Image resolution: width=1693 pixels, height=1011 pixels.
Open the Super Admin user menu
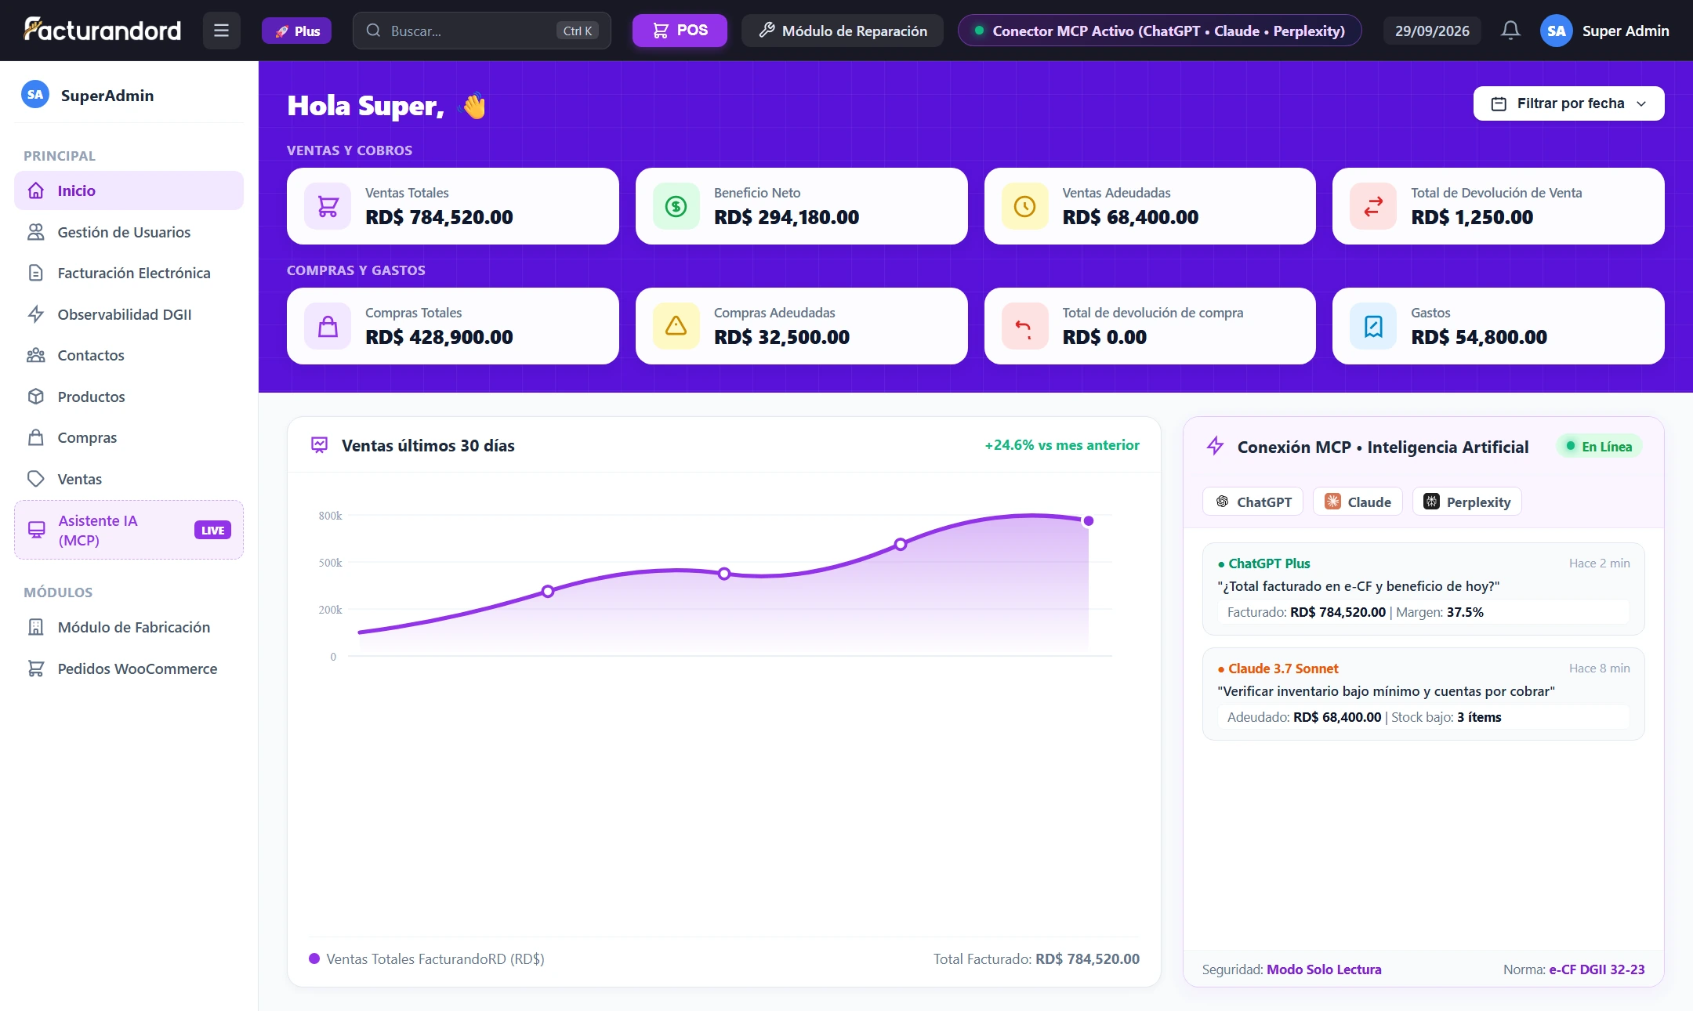(1604, 31)
